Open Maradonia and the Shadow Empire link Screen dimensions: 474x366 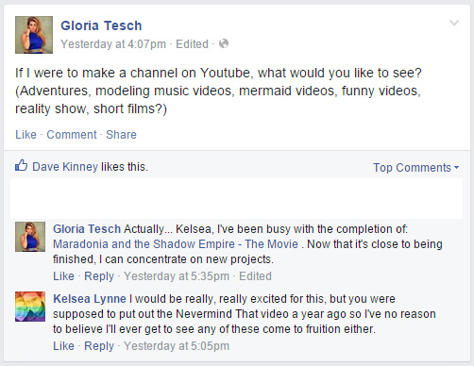click(x=176, y=244)
